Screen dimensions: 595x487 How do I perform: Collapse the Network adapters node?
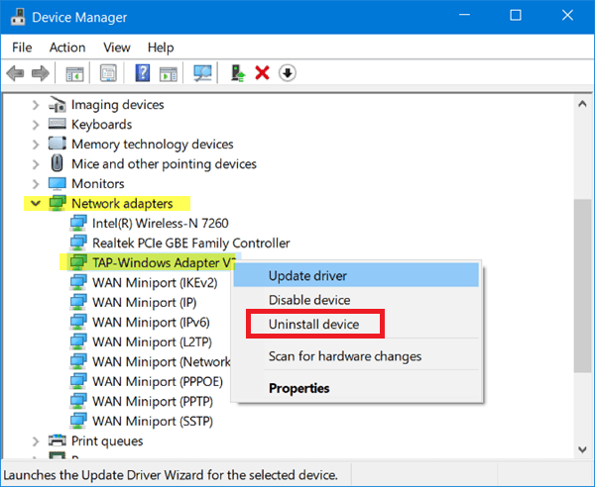[x=36, y=203]
